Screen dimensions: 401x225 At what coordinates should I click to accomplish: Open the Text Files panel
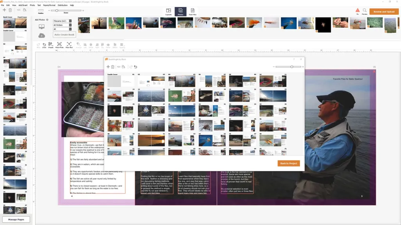point(192,12)
